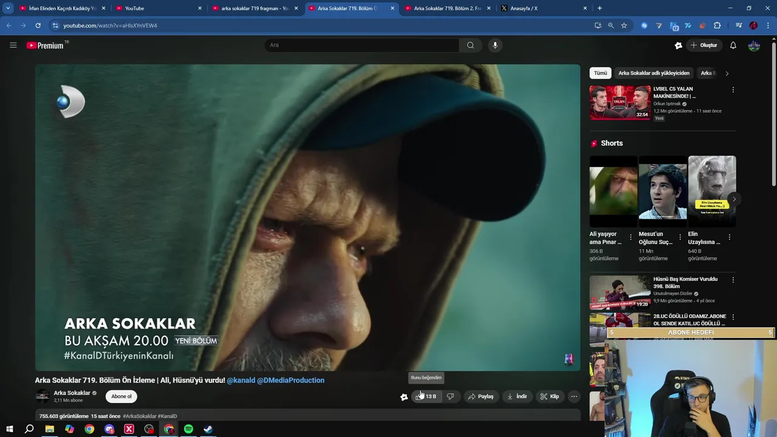777x437 pixels.
Task: Create a clip with Klip button
Action: pyautogui.click(x=550, y=396)
